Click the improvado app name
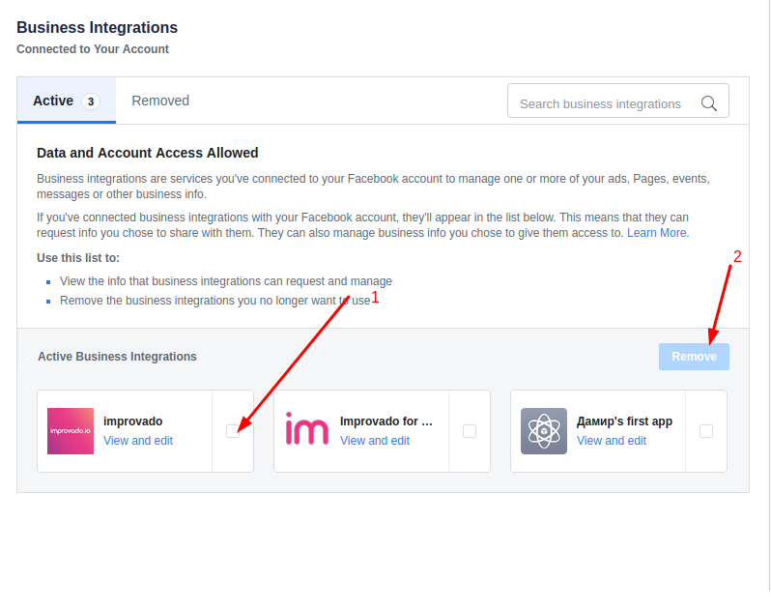Image resolution: width=771 pixels, height=610 pixels. coord(132,421)
